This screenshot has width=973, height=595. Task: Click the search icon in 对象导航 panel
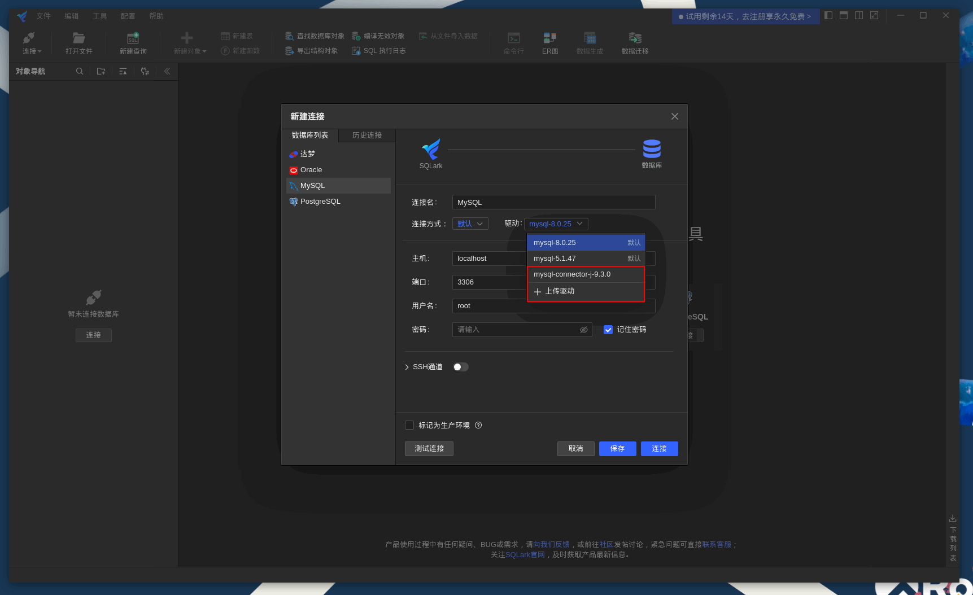click(79, 71)
